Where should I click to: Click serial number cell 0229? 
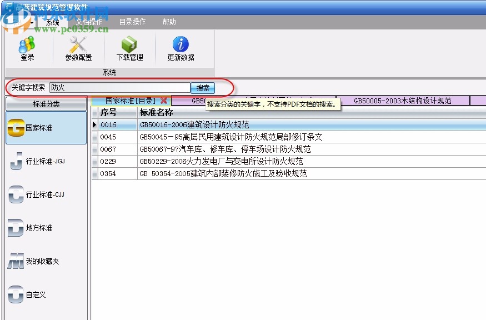(x=117, y=161)
